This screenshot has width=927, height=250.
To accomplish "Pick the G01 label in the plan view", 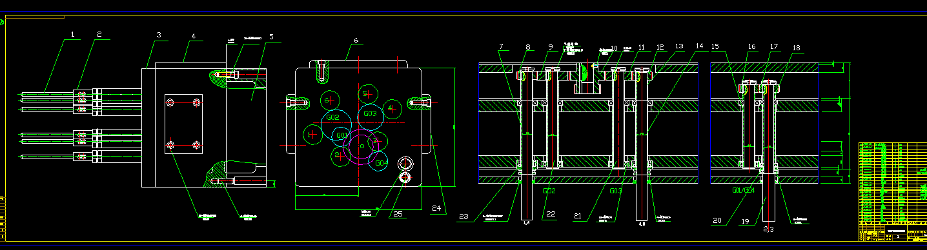I will point(341,136).
